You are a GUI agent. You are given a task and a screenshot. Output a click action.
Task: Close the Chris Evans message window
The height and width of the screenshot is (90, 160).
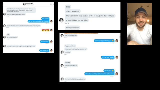point(53,4)
